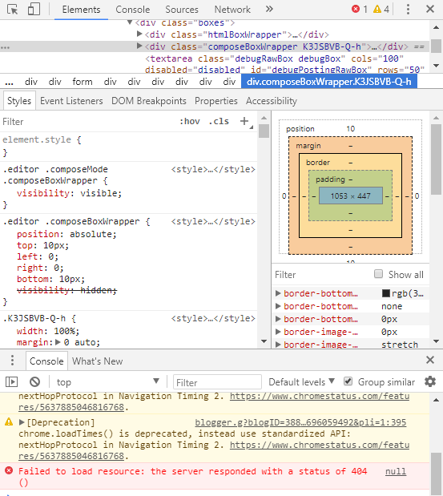This screenshot has height=496, width=443.
Task: Add a new style rule plus icon
Action: click(x=244, y=121)
